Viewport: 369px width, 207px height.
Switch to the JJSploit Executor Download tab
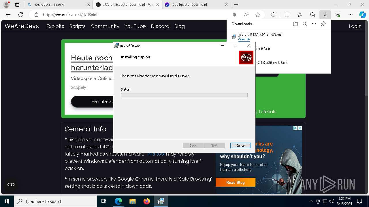127,5
